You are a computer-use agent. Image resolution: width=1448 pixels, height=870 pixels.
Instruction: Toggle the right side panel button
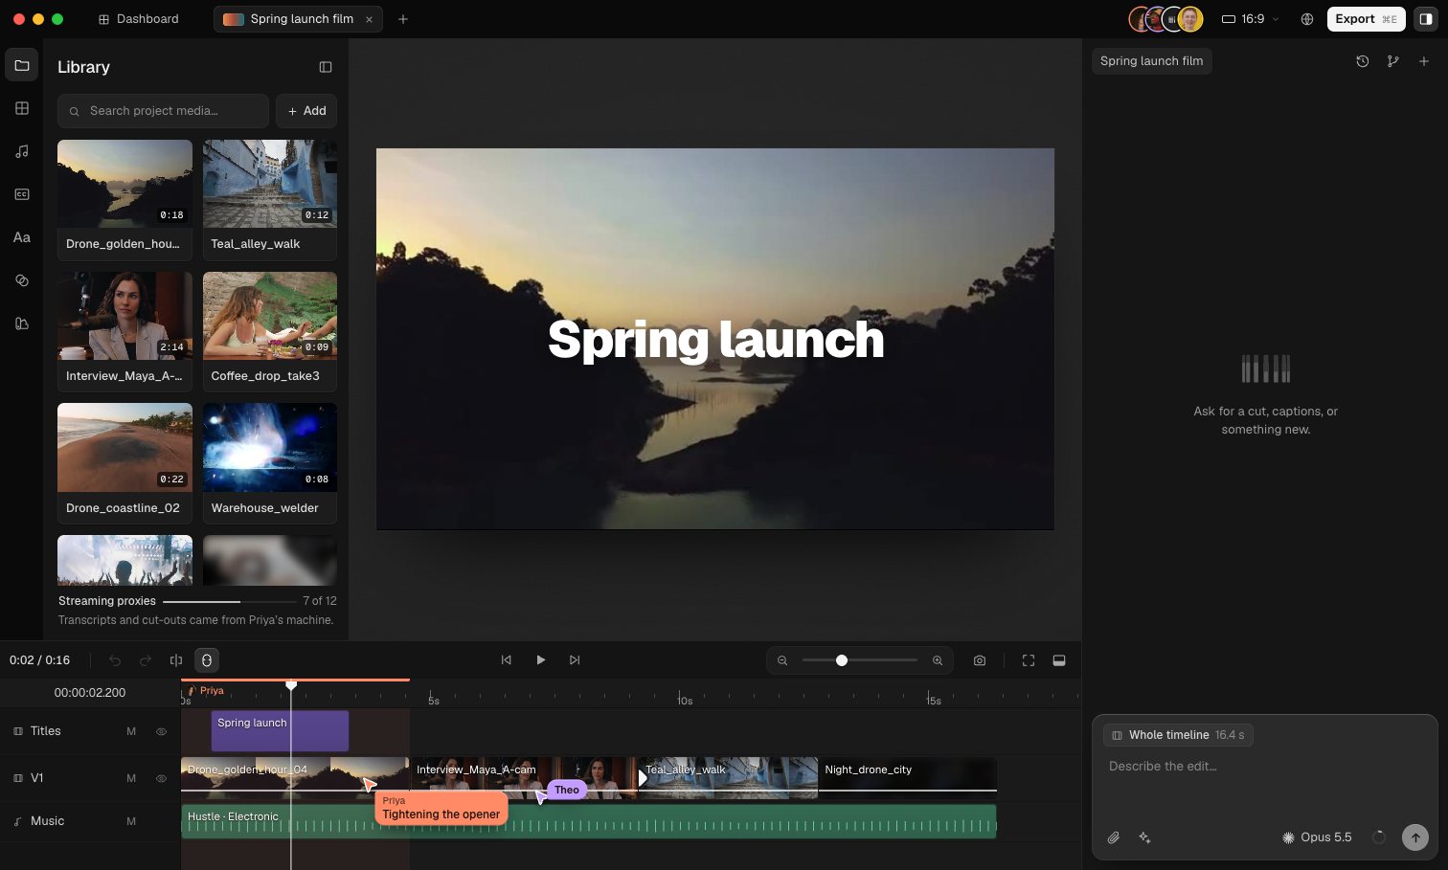[1426, 19]
